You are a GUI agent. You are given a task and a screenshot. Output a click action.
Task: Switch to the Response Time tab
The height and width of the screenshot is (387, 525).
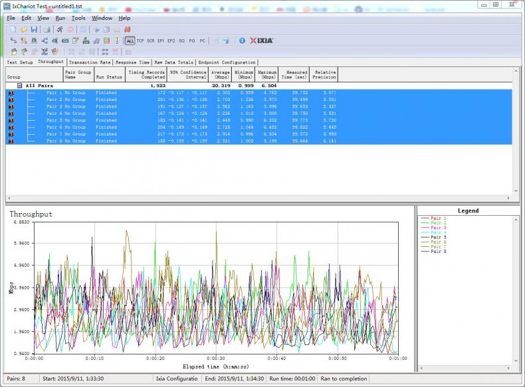132,62
